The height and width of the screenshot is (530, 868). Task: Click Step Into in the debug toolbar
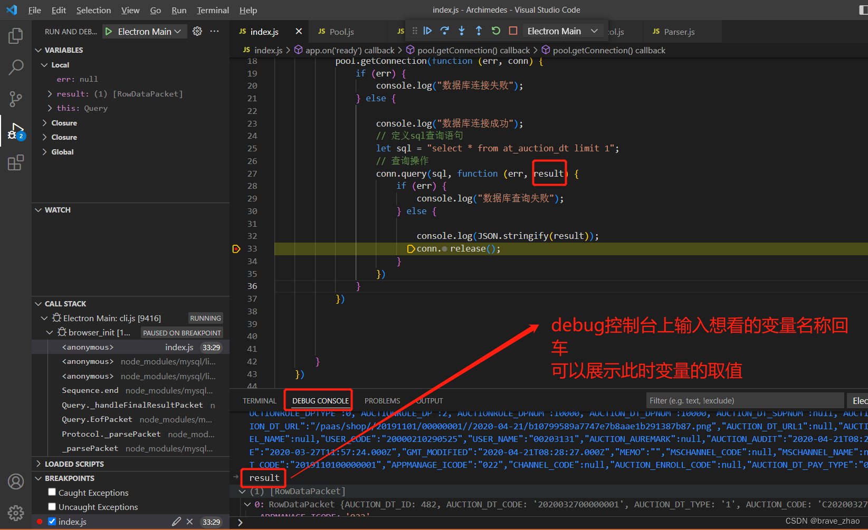point(462,31)
